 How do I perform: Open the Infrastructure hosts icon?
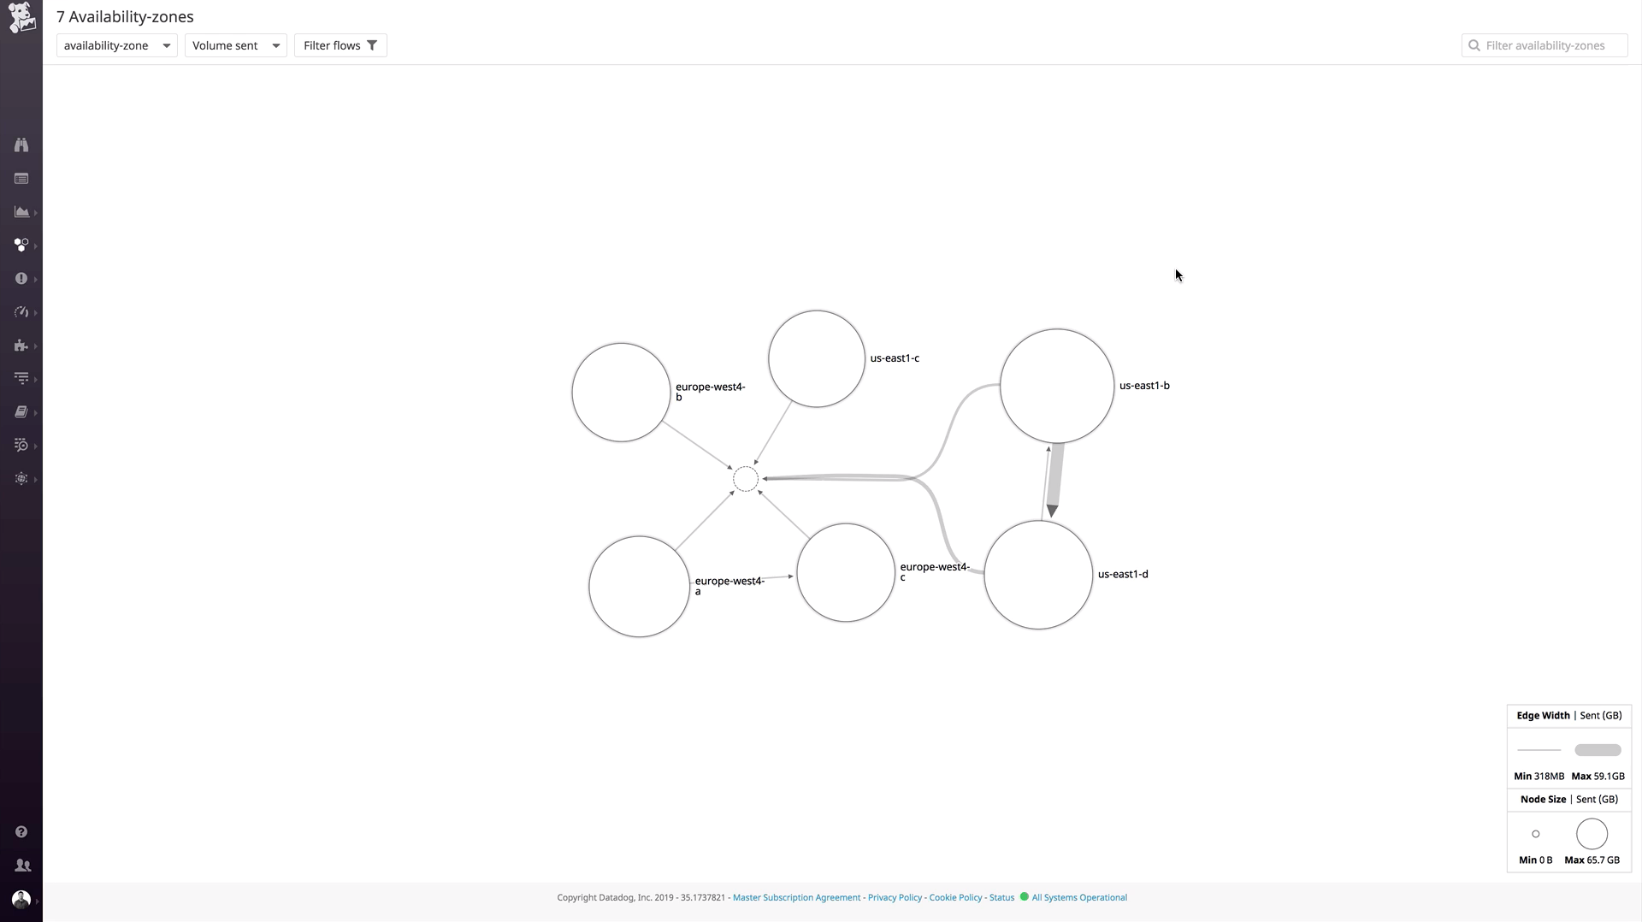[22, 245]
